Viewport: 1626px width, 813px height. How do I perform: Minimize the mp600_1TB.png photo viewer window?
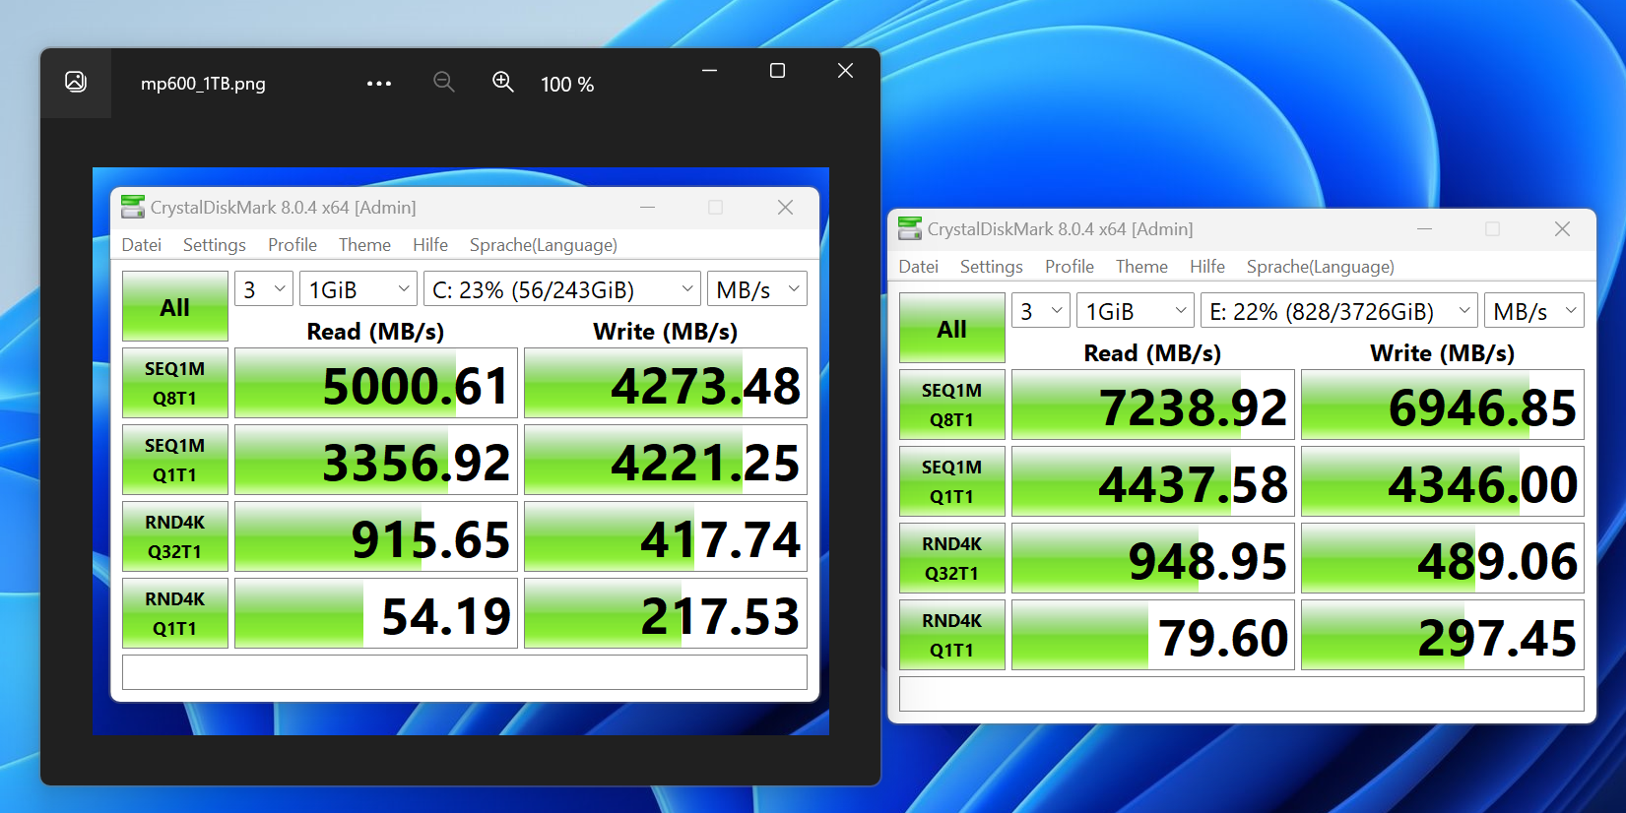[709, 71]
